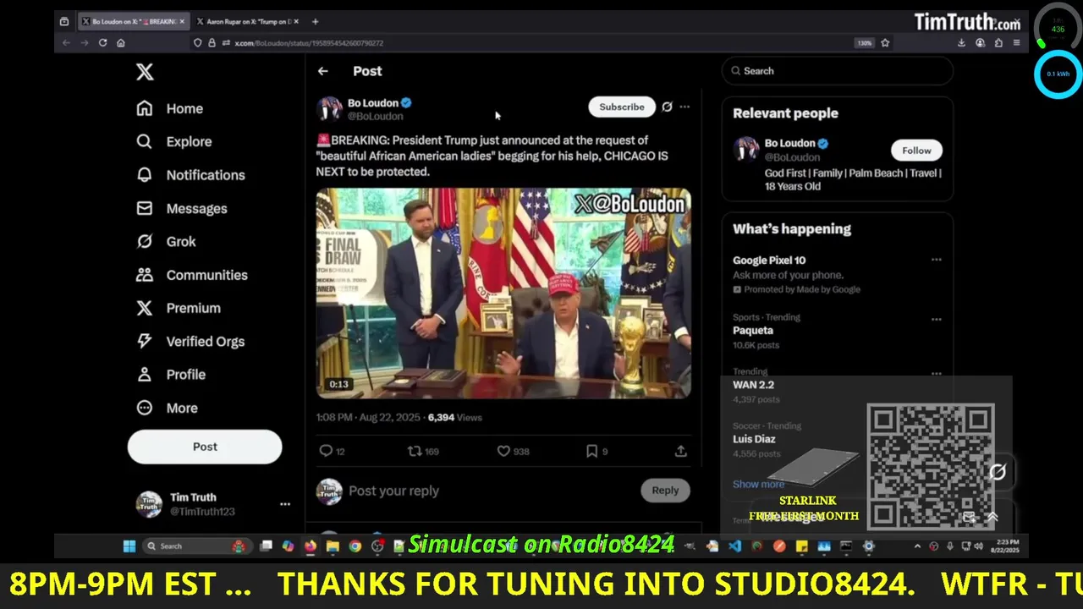Open the browser extensions menu
Screen dimensions: 1083x609
tap(998, 42)
